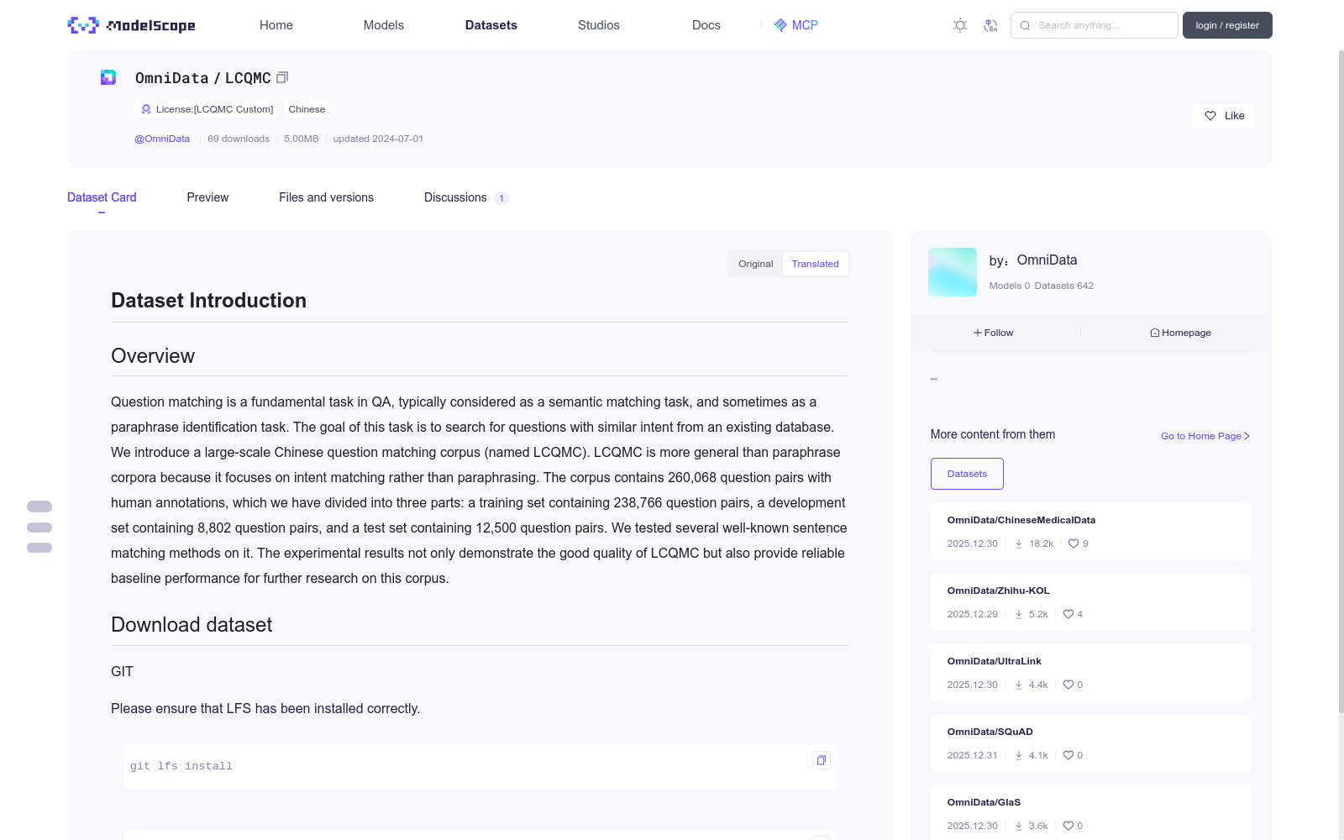Select the Preview tab
The image size is (1344, 840).
pos(207,197)
